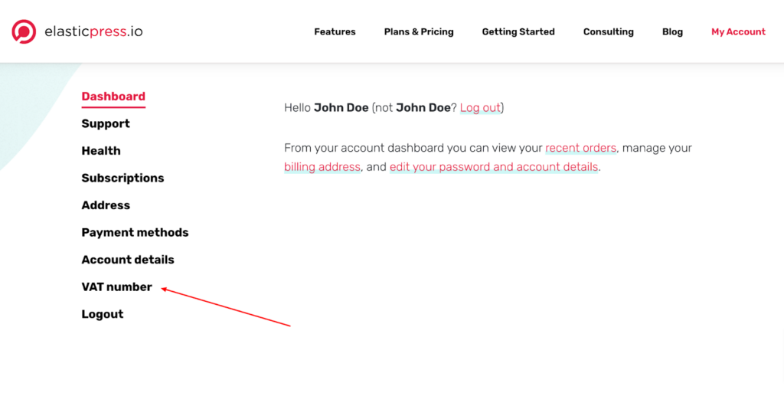Image resolution: width=784 pixels, height=393 pixels.
Task: Open Payment methods in sidebar
Action: point(135,232)
